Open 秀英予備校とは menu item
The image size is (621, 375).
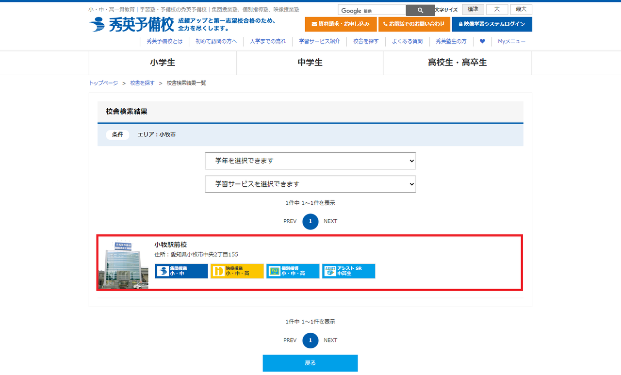pyautogui.click(x=164, y=41)
